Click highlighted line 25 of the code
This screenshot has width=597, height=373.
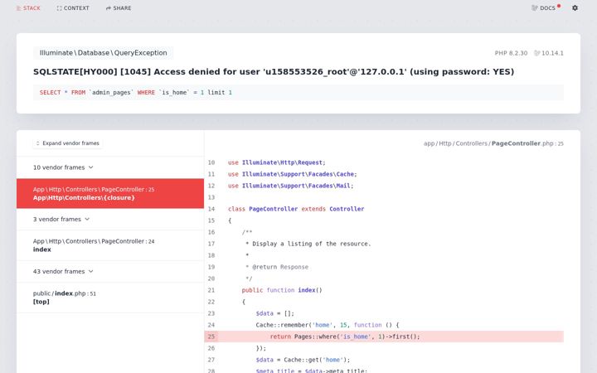(384, 337)
